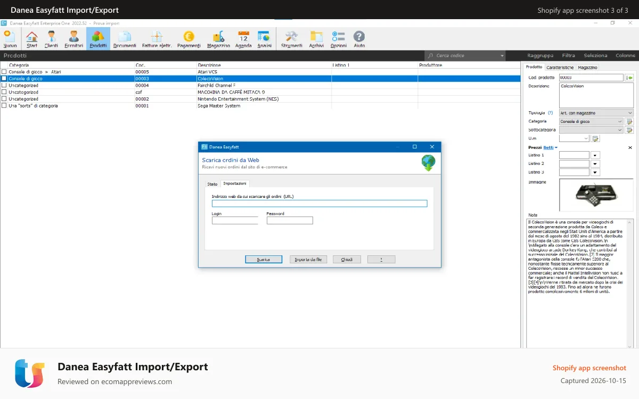The image size is (639, 399).
Task: Click the Importa da file button
Action: (309, 260)
